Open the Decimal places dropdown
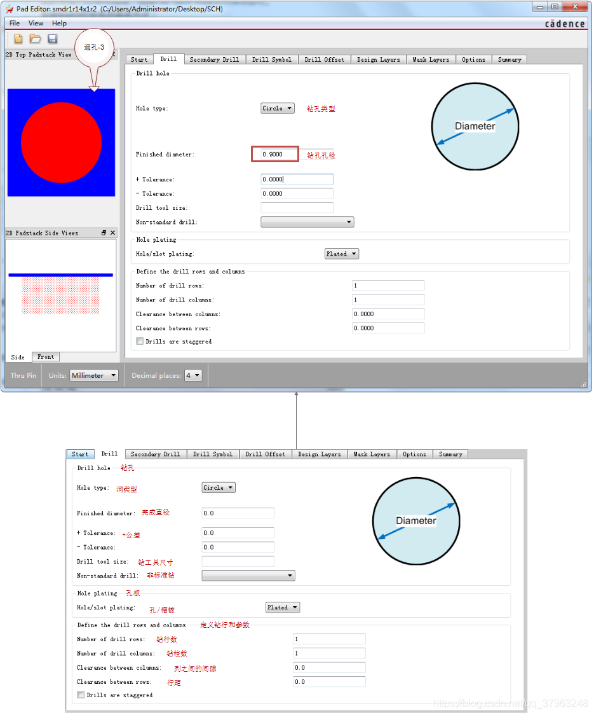Screen dimensions: 594x715 pyautogui.click(x=193, y=375)
